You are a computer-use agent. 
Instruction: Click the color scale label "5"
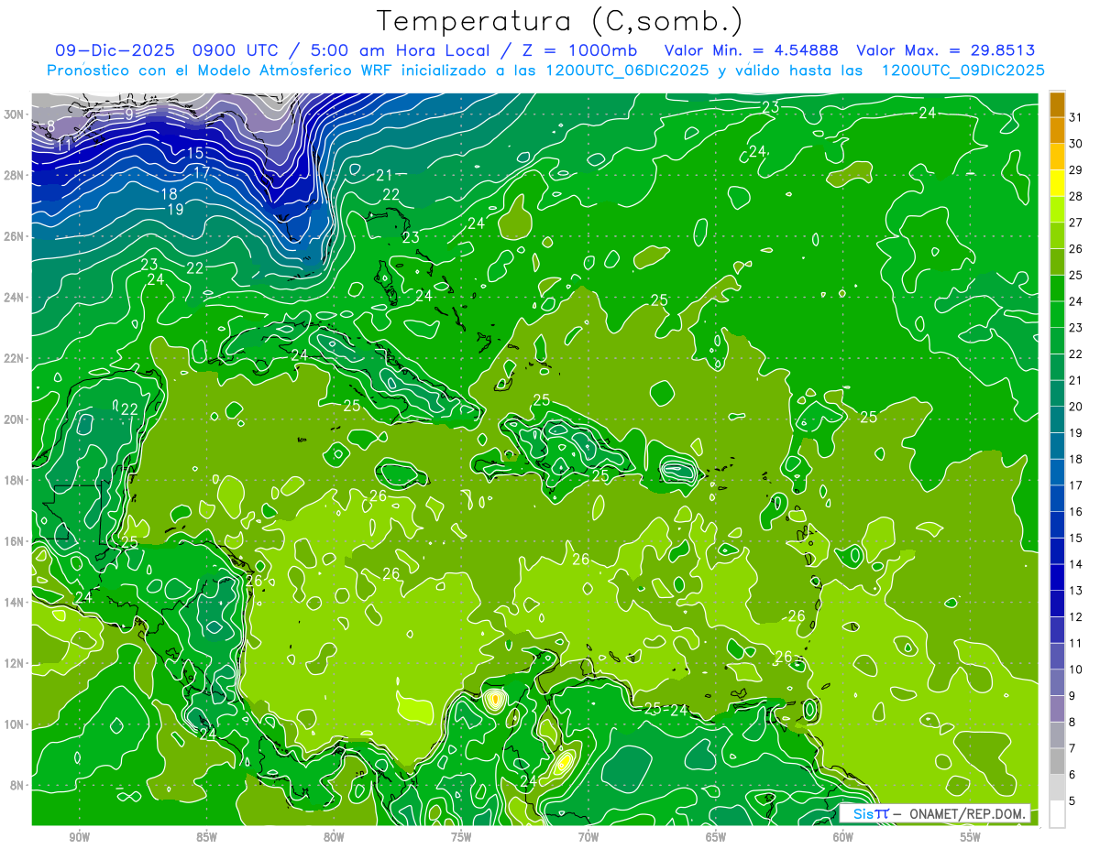1072,800
